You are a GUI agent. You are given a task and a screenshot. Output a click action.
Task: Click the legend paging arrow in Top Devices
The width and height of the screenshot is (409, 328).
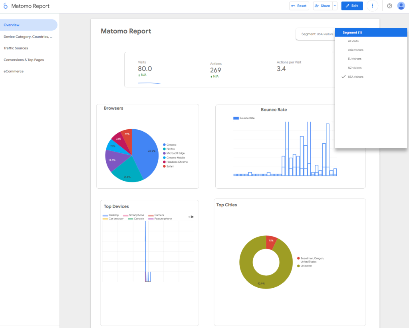192,217
